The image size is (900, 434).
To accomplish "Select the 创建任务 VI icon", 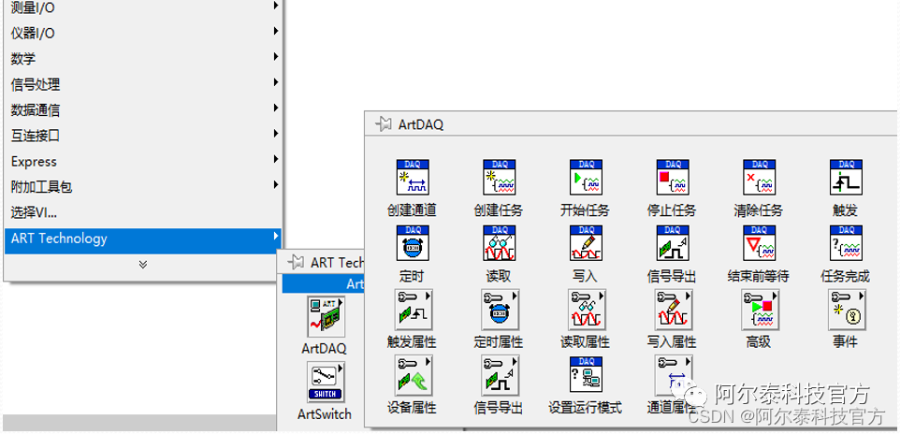I will [499, 178].
